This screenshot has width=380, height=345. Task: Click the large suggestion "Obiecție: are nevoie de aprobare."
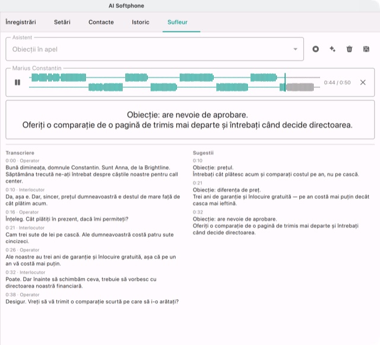click(x=188, y=115)
